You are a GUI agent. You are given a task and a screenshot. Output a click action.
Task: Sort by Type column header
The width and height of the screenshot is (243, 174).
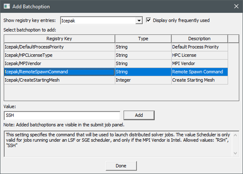(x=143, y=39)
